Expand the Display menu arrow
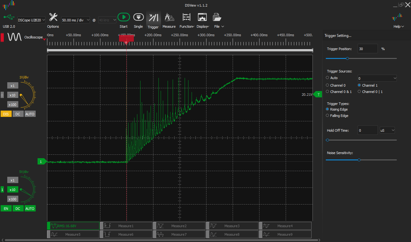Screen dimensions: 411x242 tap(208, 27)
